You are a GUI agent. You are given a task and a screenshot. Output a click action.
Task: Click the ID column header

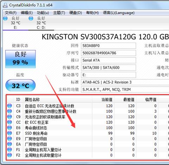click(18, 100)
